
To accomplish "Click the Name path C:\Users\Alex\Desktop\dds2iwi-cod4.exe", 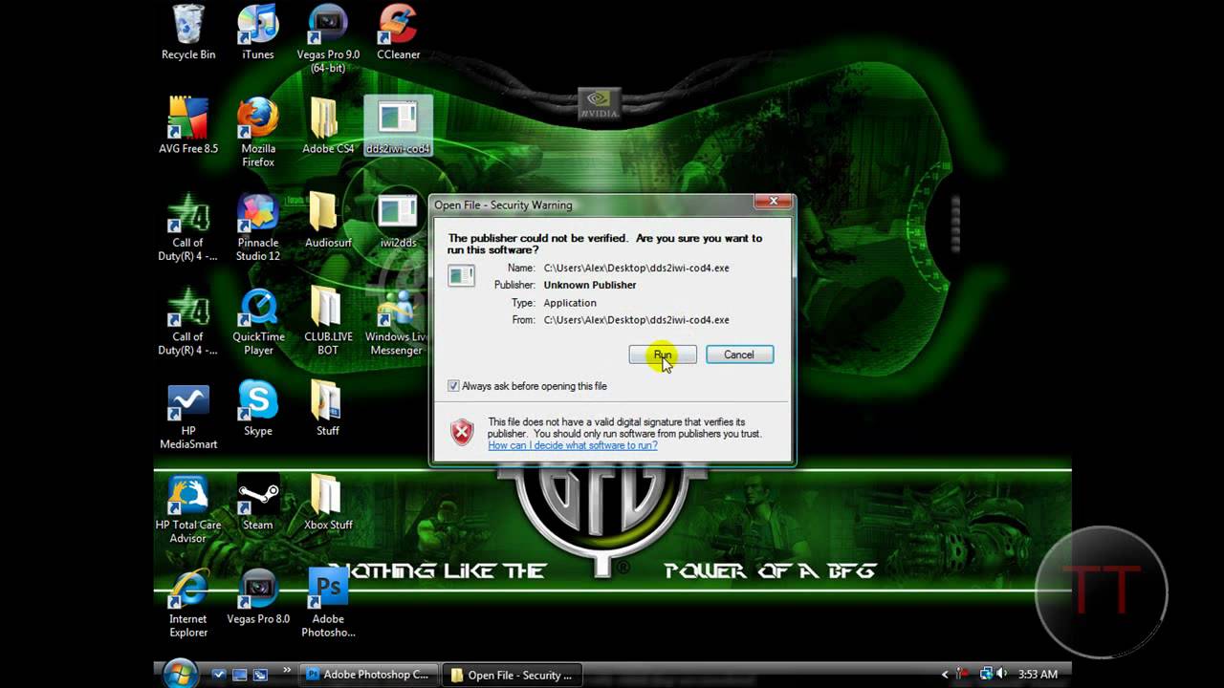I will [636, 268].
